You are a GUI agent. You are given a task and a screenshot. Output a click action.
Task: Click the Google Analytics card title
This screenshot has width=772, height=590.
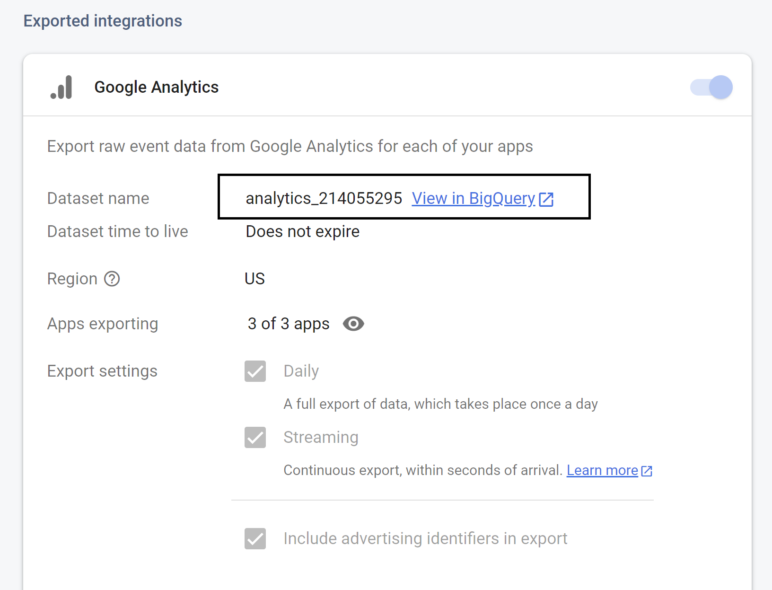coord(156,88)
